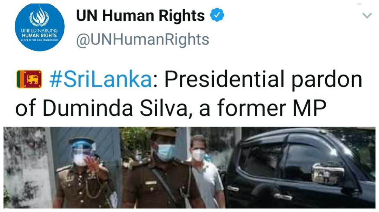
Task: Click the man in the white mask
Action: pyautogui.click(x=207, y=172)
